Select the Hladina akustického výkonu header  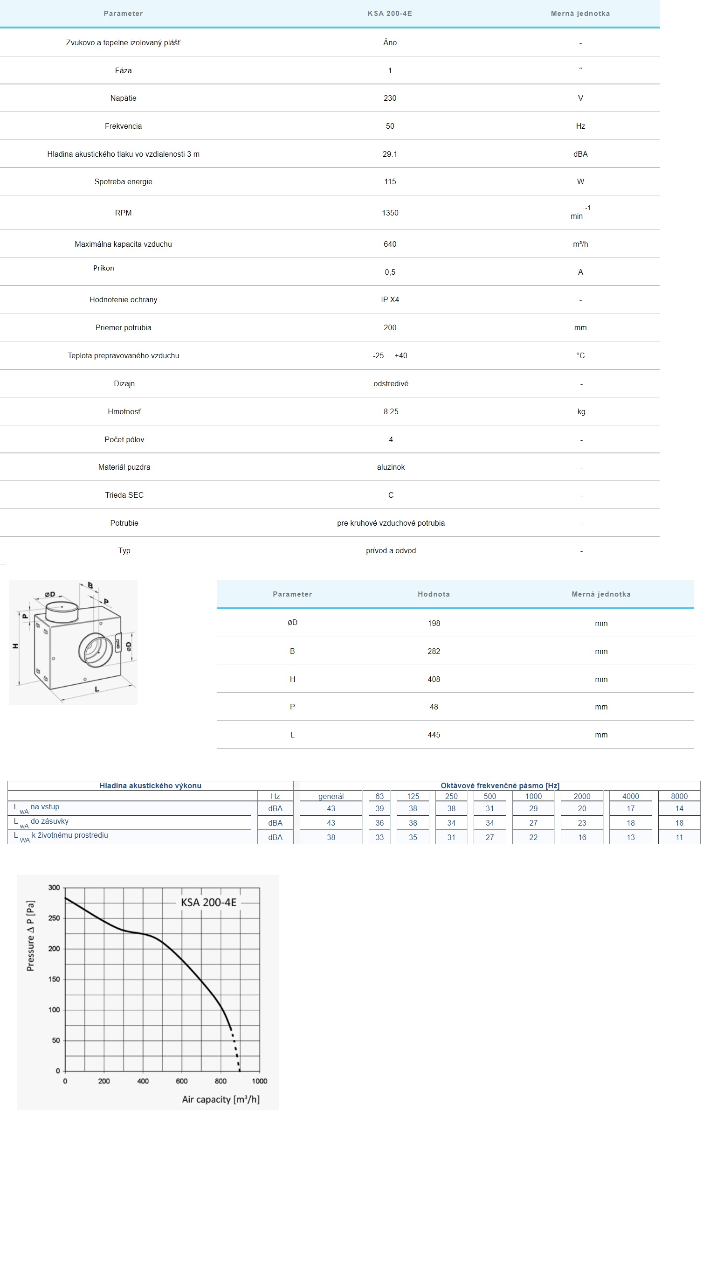click(x=150, y=785)
